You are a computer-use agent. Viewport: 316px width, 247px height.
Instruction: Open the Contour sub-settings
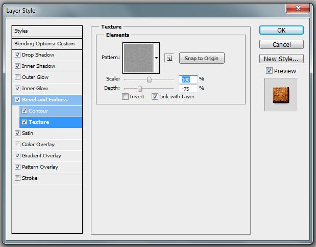coord(39,111)
